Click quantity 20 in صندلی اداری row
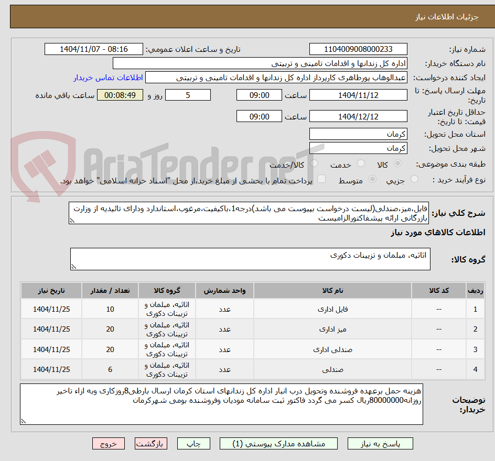The height and width of the screenshot is (461, 495). (110, 349)
